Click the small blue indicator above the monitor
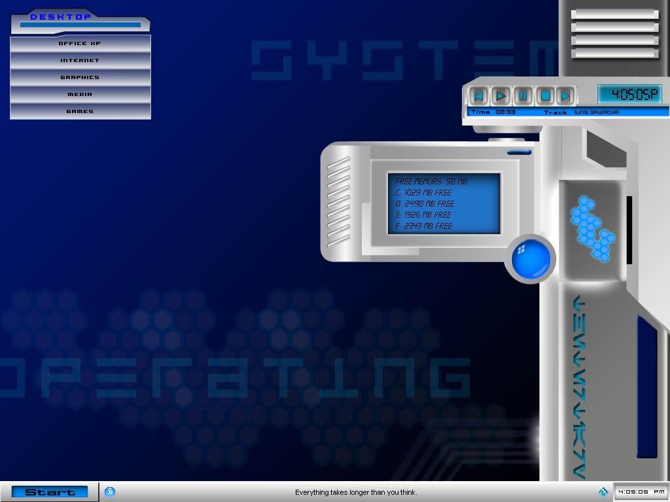 click(519, 152)
